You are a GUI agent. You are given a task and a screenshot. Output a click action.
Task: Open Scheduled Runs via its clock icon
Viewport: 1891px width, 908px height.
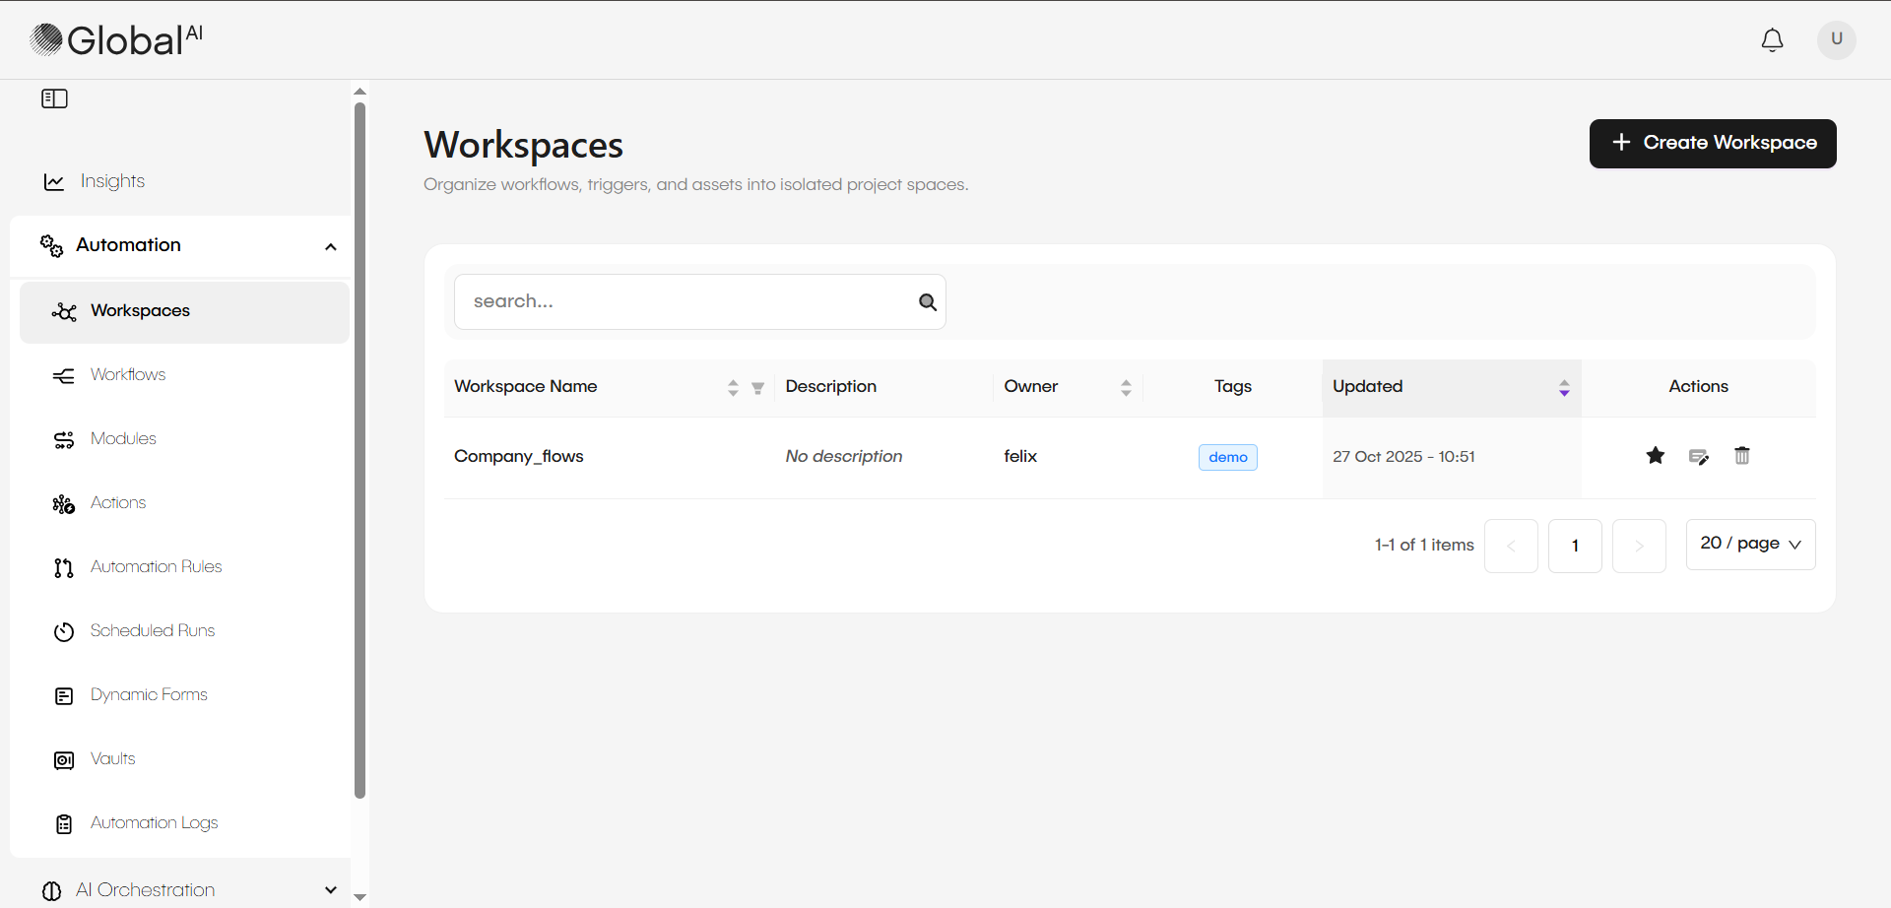[x=63, y=631]
